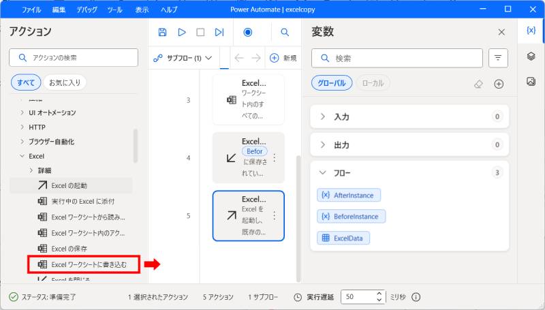
Task: Run the flow with the play button
Action: [181, 32]
